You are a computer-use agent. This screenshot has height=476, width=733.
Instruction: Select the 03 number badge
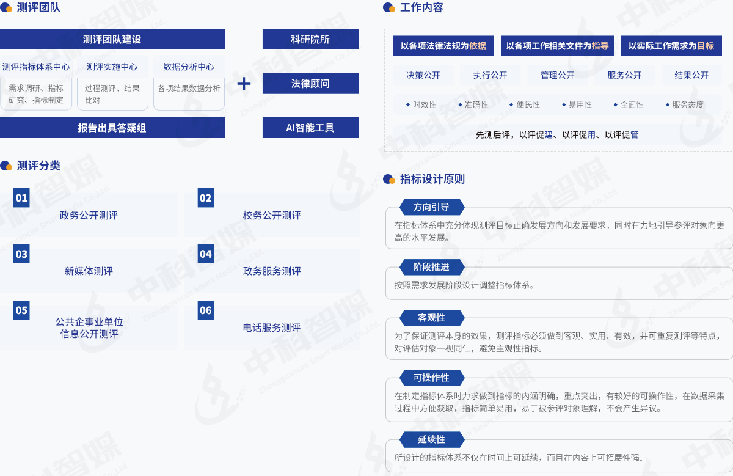click(x=21, y=254)
